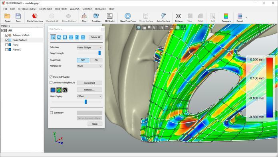The height and width of the screenshot is (157, 278).
Task: Open the HELP menu
Action: [111, 9]
